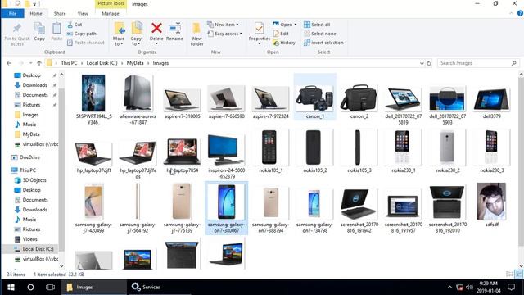Click Local Disk (C:) breadcrumb
The width and height of the screenshot is (524, 295).
[102, 63]
